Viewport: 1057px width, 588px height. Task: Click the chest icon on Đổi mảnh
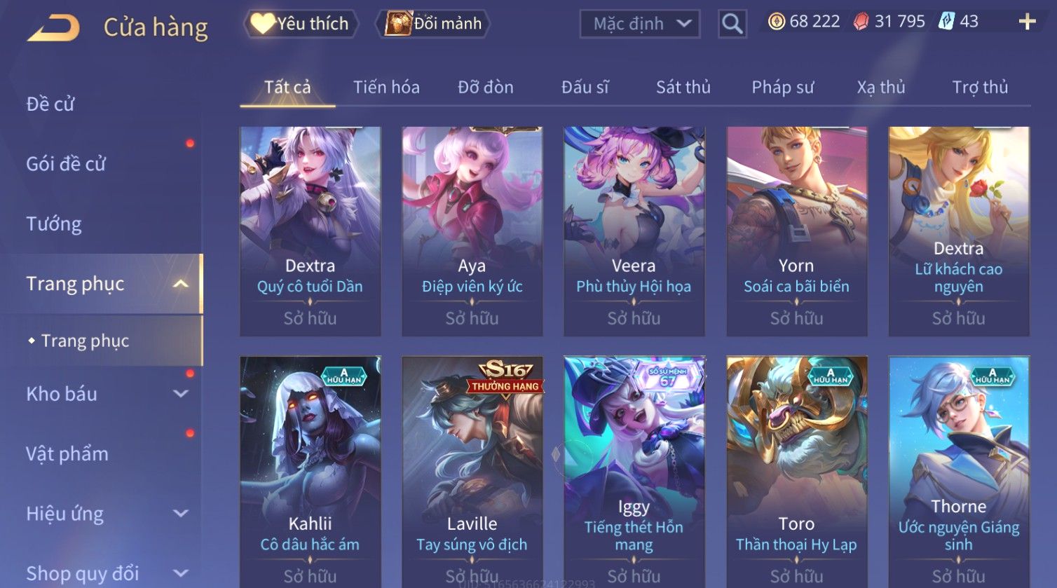coord(398,24)
